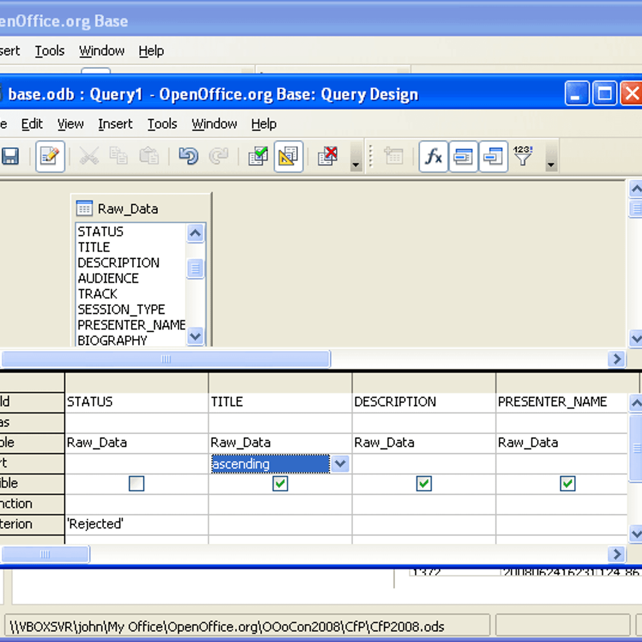Expand the standard toolbar overflow arrow

pos(356,156)
